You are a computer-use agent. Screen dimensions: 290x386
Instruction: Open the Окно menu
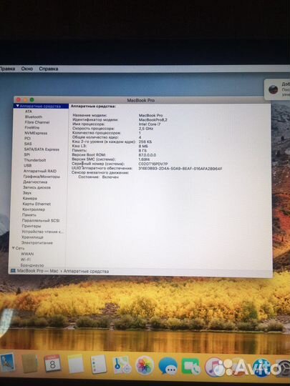pyautogui.click(x=27, y=69)
